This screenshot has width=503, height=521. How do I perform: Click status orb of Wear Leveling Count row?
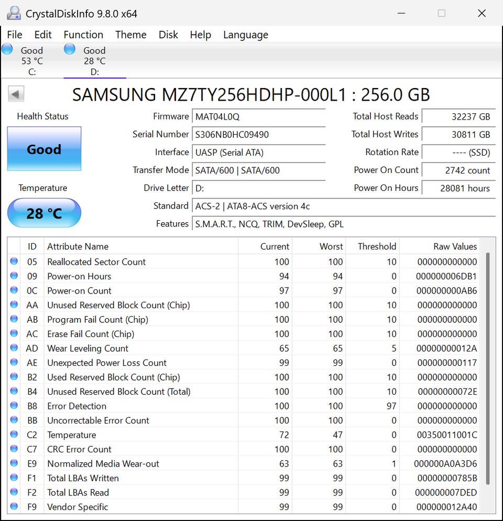pyautogui.click(x=14, y=348)
